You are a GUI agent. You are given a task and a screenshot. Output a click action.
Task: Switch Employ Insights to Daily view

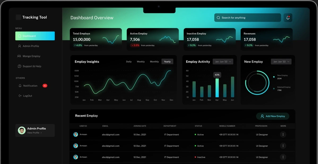click(x=129, y=62)
